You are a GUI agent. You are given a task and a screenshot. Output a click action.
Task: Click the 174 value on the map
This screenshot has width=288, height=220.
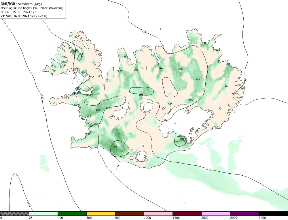point(124,57)
